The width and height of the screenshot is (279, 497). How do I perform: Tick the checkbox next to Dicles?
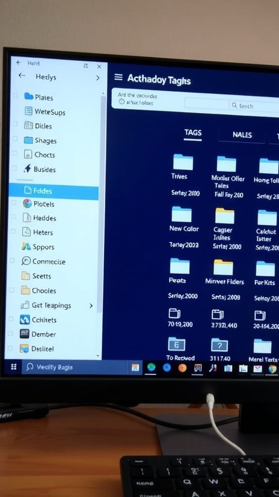point(15,124)
